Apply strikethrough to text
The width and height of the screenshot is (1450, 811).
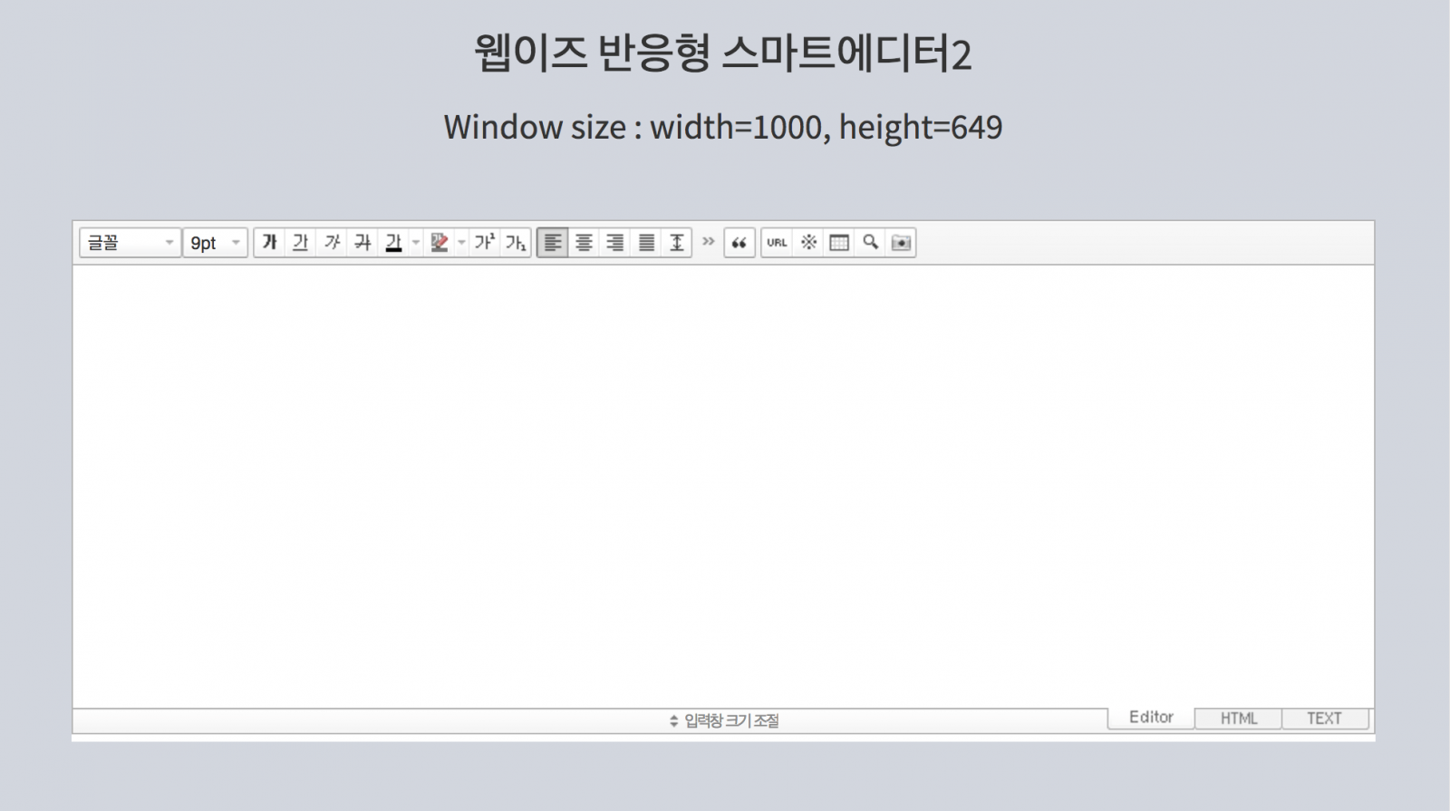pos(362,243)
